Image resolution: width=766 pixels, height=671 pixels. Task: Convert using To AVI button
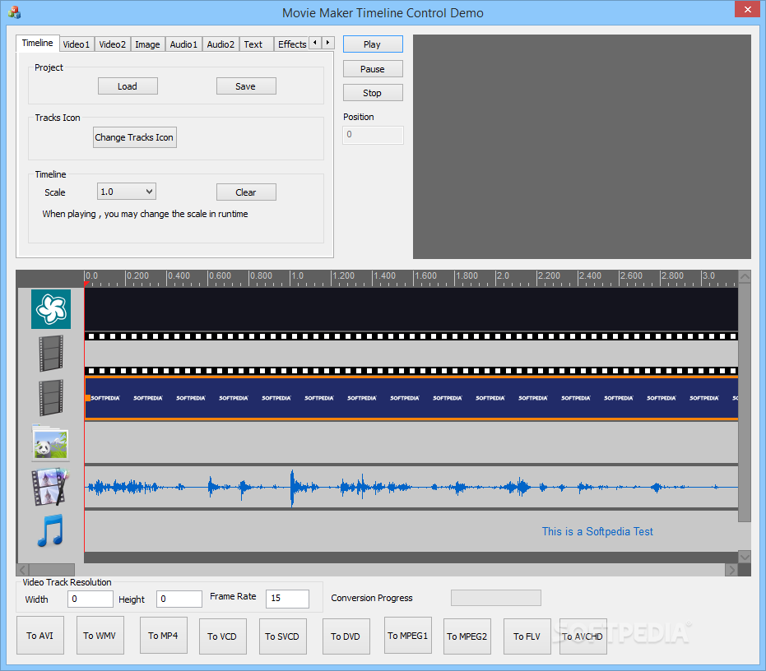(x=40, y=636)
